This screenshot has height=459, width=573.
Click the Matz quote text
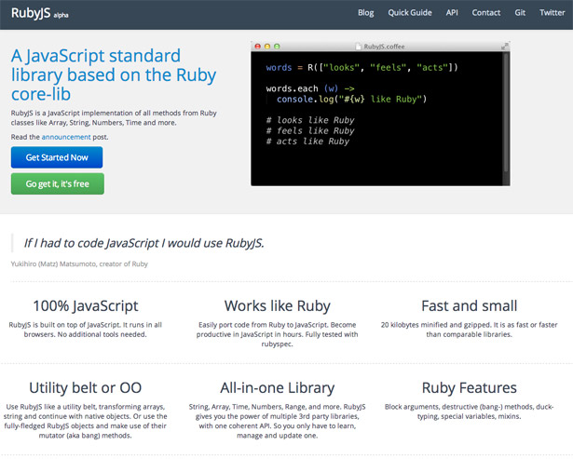point(144,243)
